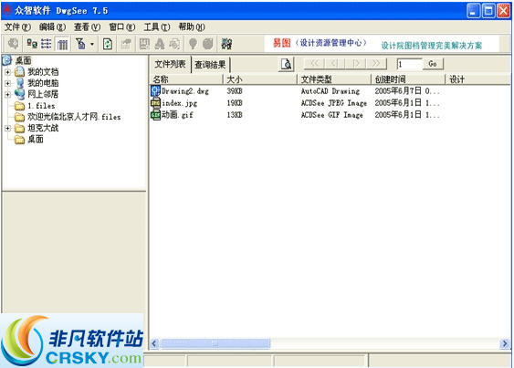Select the 1.files folder
This screenshot has height=368, width=514.
coord(41,106)
